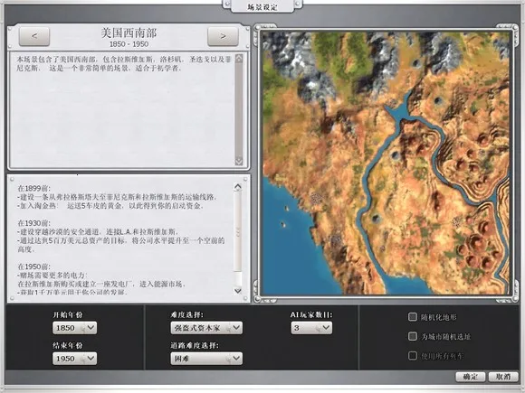Click the 开始年份 label
The width and height of the screenshot is (525, 393).
(x=68, y=314)
